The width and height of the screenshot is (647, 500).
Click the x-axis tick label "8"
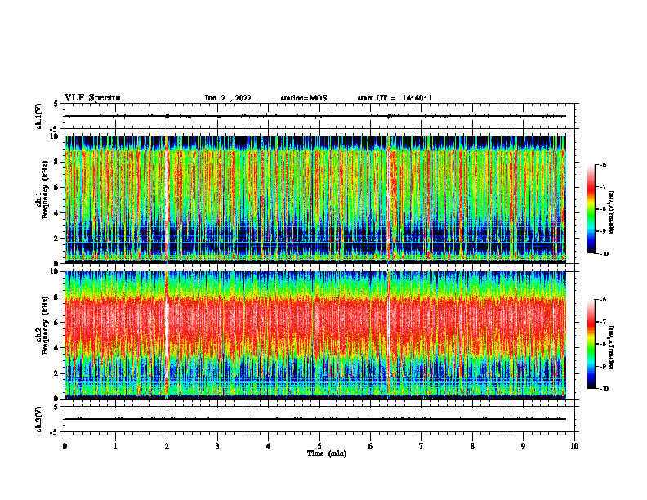point(472,446)
